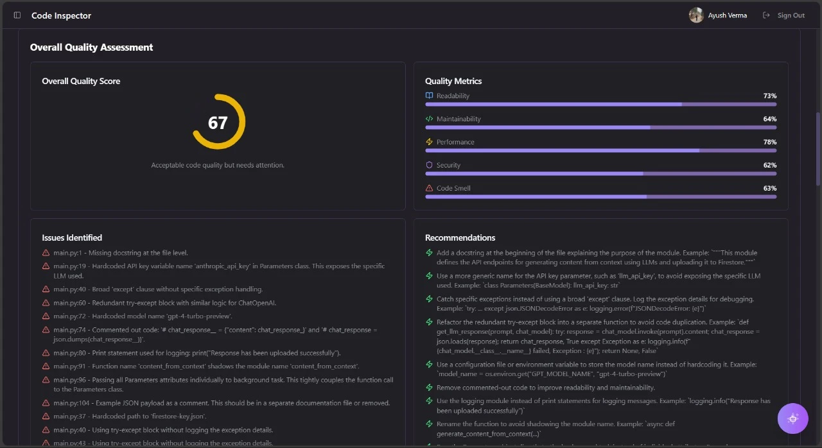Collapse the sidebar using the panel icon
Screen dimensions: 822x448
coord(17,15)
